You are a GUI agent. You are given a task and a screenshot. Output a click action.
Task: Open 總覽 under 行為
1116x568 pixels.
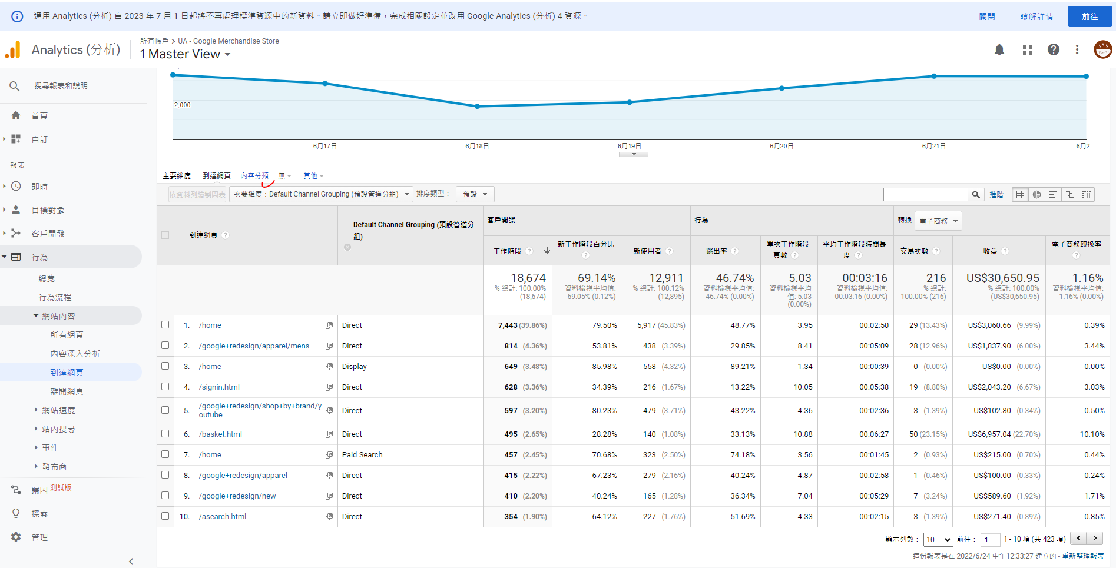click(47, 278)
